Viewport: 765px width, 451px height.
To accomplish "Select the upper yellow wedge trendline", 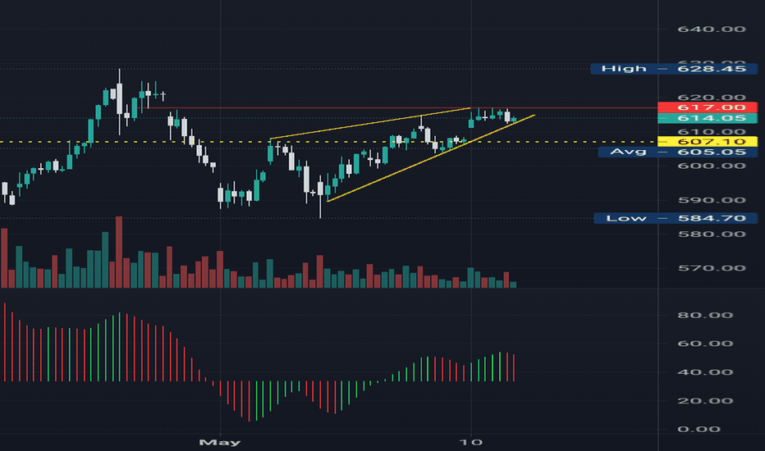I will 370,123.
